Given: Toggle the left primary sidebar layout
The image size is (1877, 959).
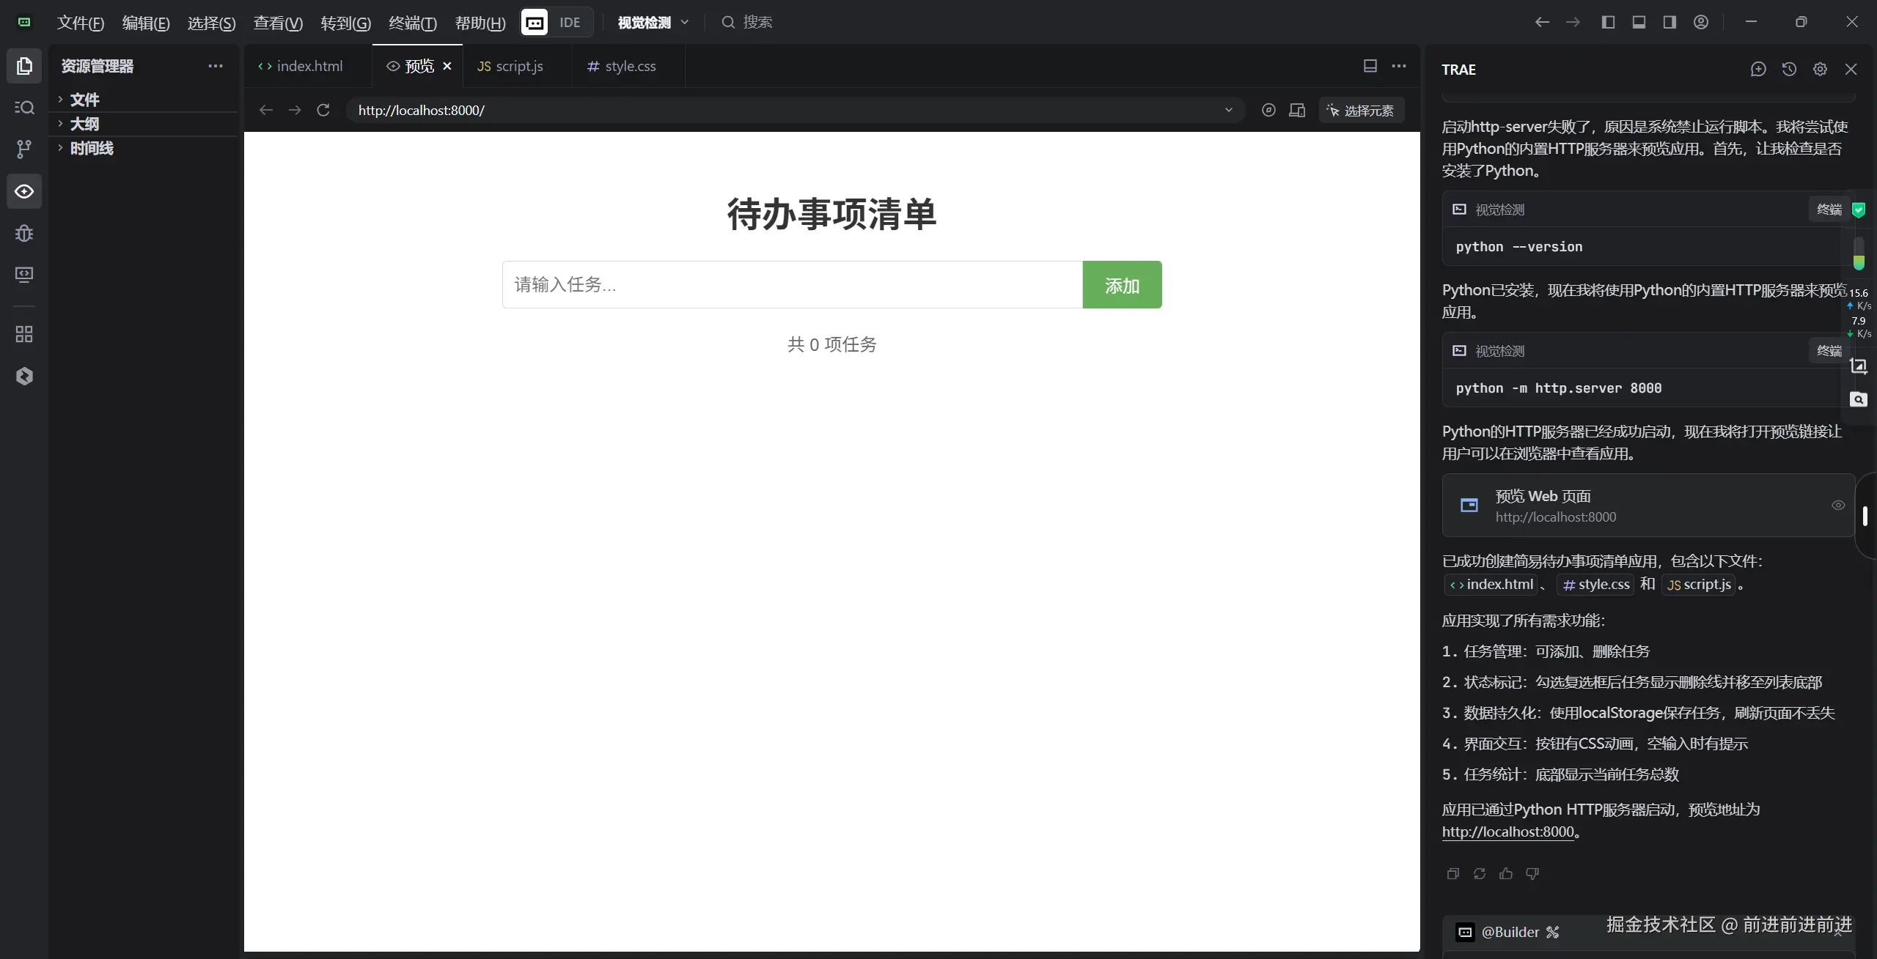Looking at the screenshot, I should point(1607,22).
